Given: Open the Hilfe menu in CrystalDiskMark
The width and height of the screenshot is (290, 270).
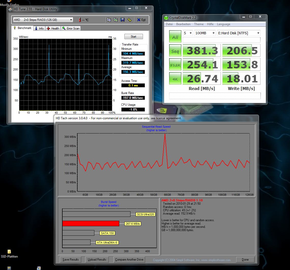Looking at the screenshot, I should [x=210, y=24].
